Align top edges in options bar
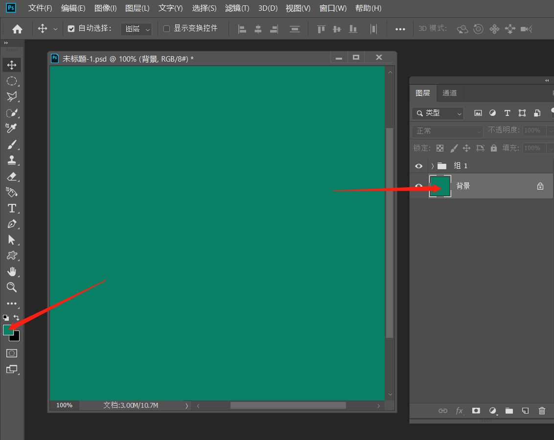This screenshot has height=440, width=554. [x=321, y=29]
